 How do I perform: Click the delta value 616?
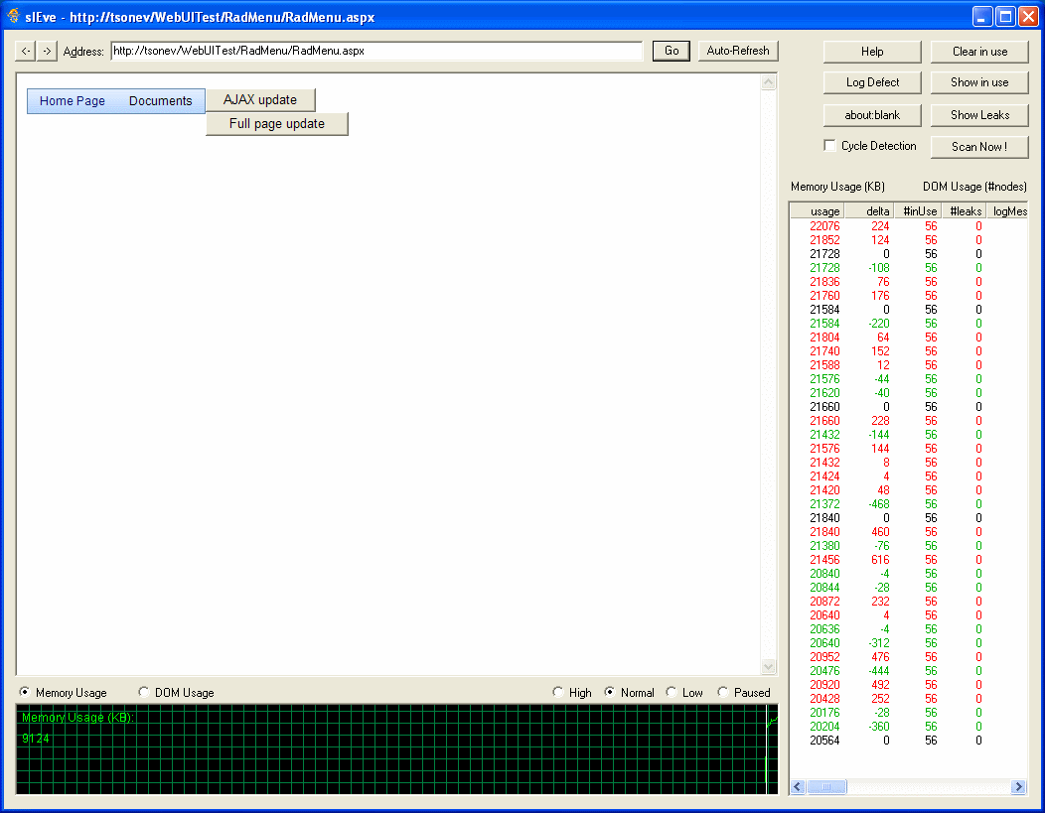coord(880,559)
